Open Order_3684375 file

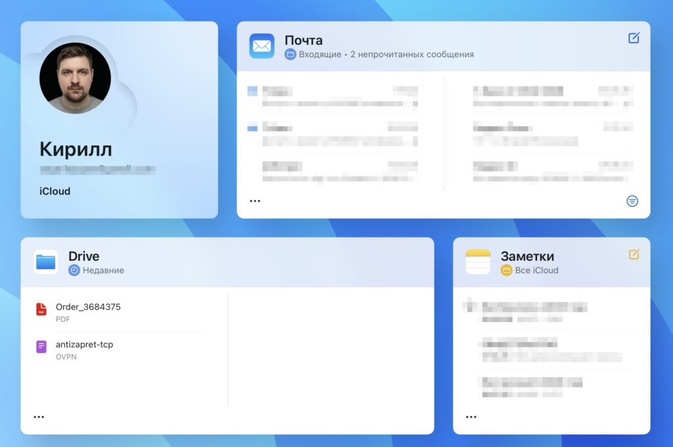click(88, 307)
